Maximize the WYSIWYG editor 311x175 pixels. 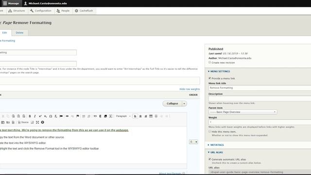point(37,122)
